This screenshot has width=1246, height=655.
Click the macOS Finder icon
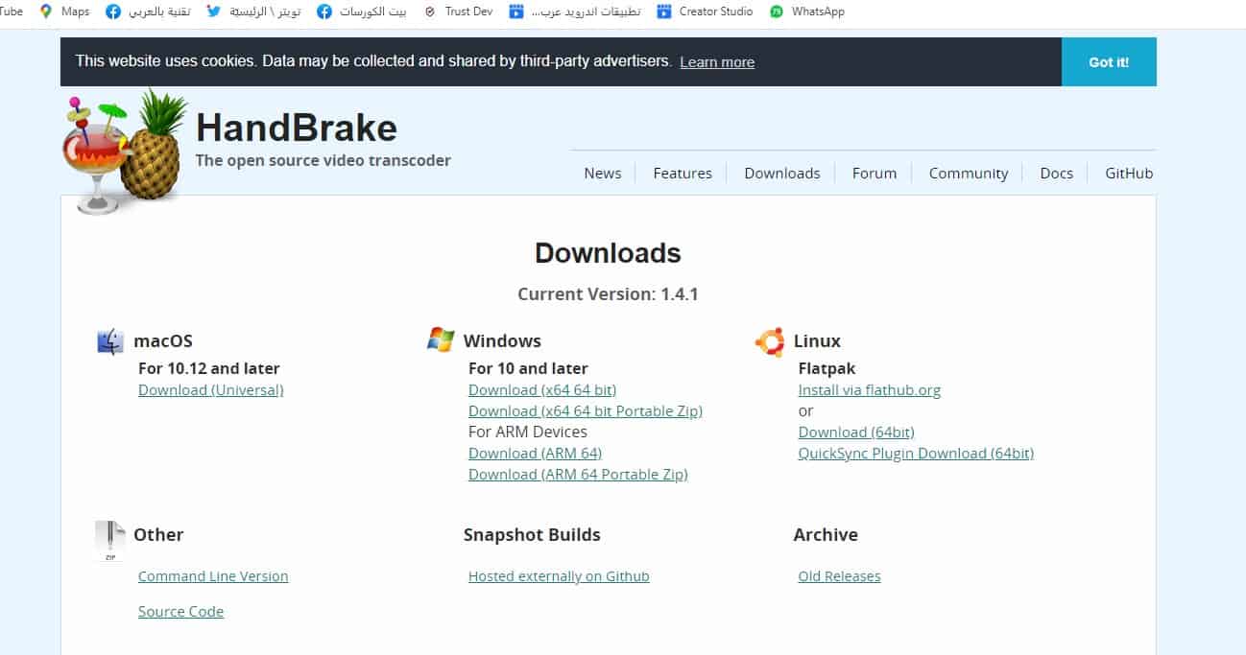110,341
